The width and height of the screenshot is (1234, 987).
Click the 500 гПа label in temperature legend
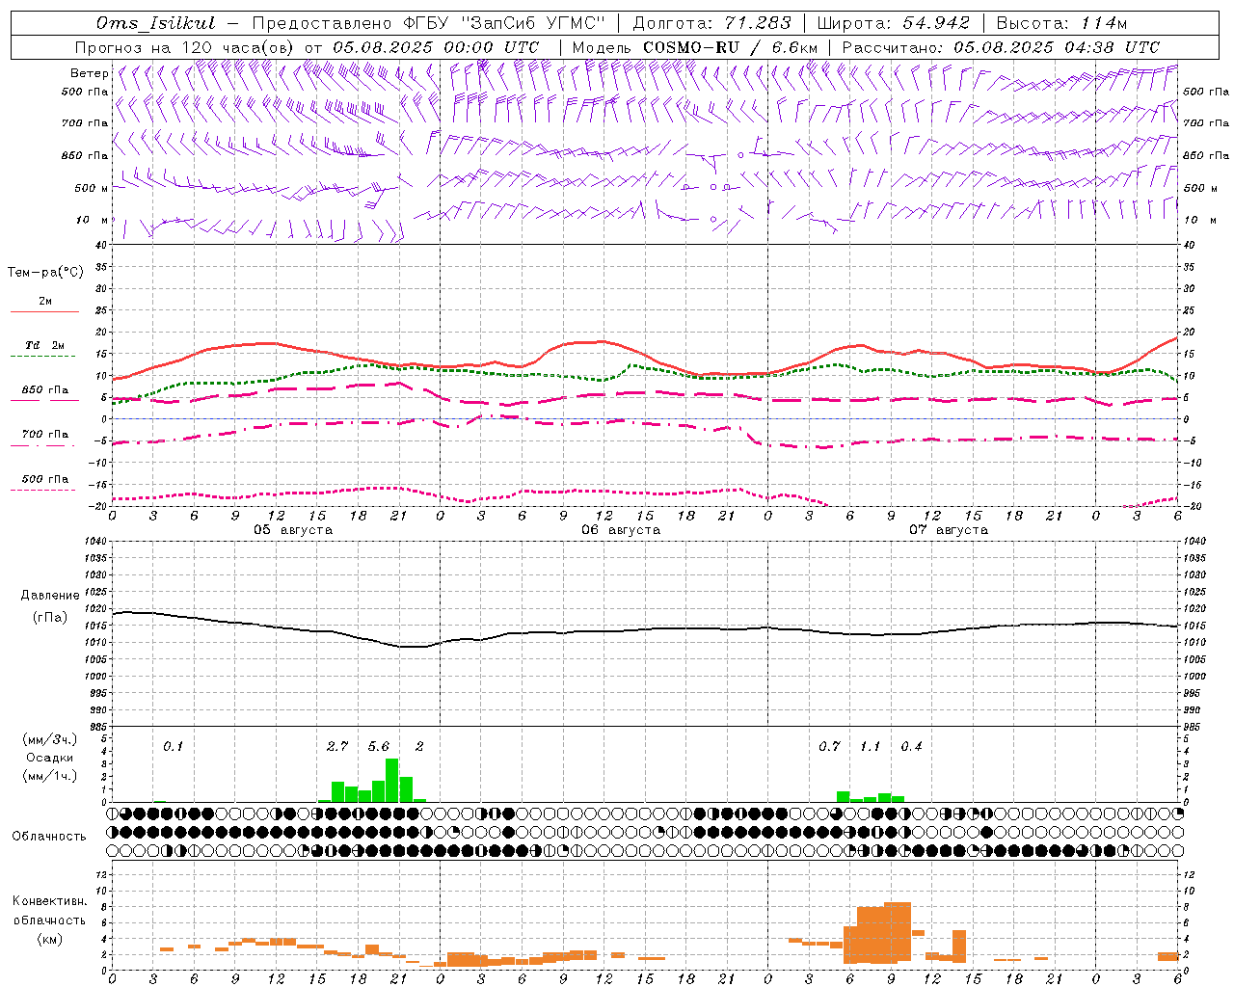point(44,479)
